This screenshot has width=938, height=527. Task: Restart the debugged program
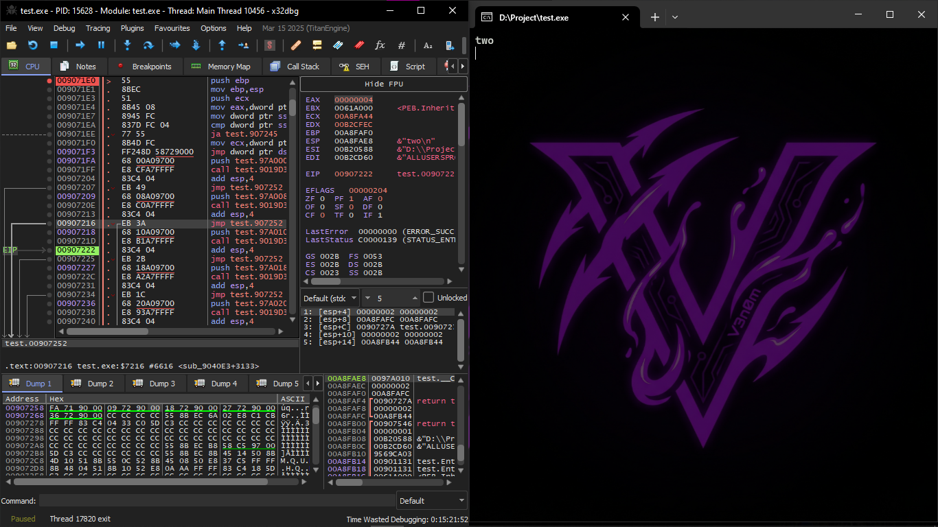(x=32, y=45)
